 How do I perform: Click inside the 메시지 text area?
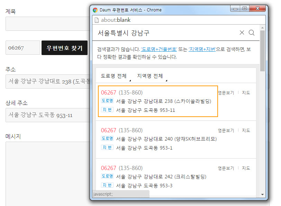(x=48, y=174)
